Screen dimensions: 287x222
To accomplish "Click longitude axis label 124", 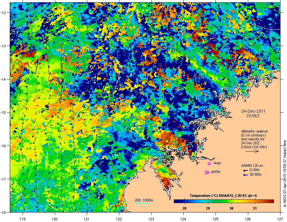I will [x=183, y=219].
